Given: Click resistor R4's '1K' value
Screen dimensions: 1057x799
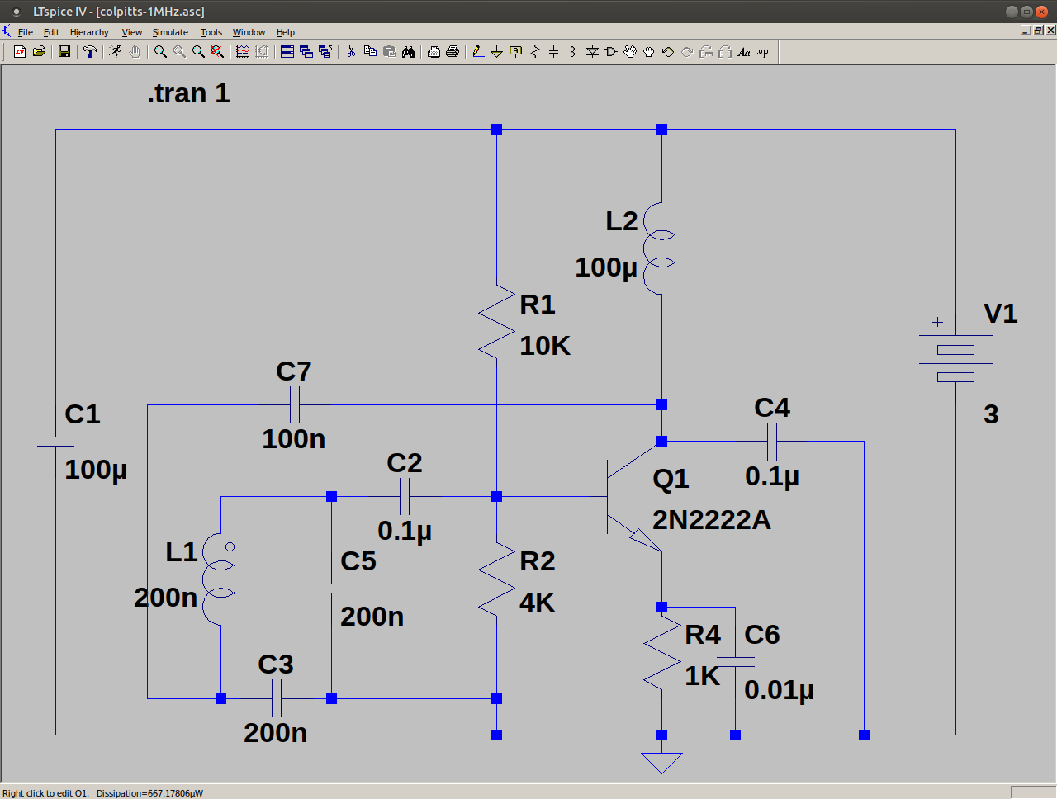Looking at the screenshot, I should coord(703,676).
